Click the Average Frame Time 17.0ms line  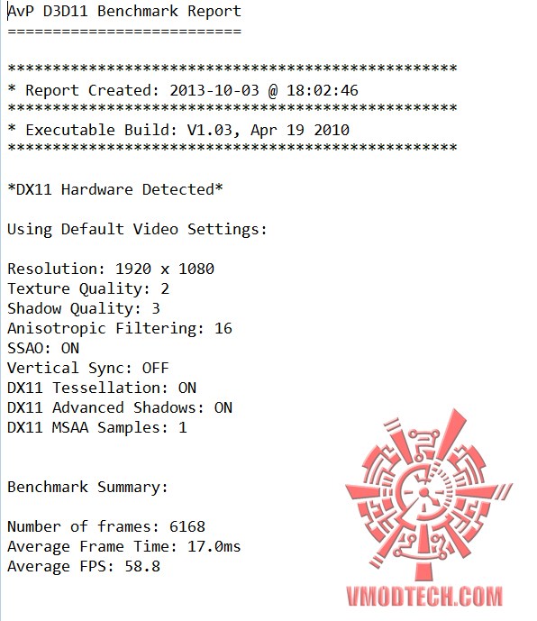pos(124,546)
